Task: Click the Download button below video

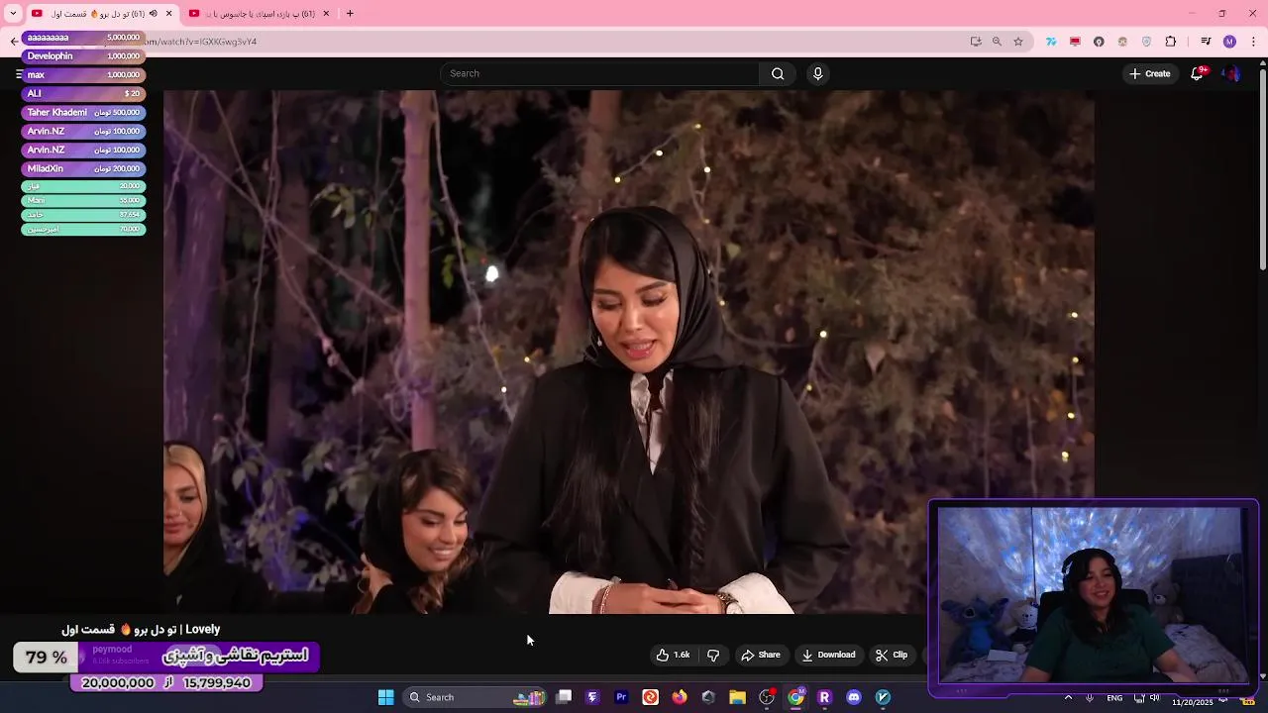Action: [828, 655]
